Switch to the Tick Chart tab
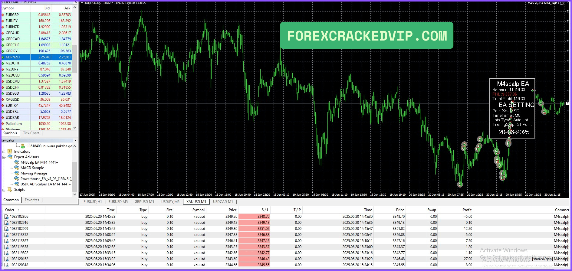Screen dimensions: 572x271 pyautogui.click(x=31, y=133)
